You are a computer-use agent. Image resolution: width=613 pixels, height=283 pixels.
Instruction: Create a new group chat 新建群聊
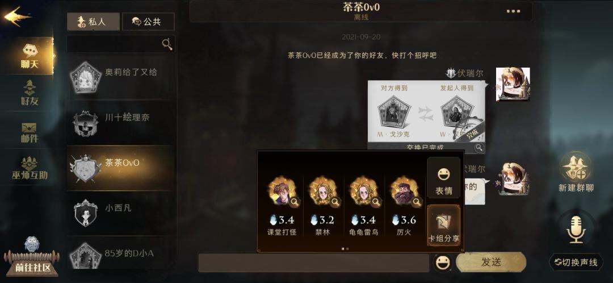pyautogui.click(x=576, y=172)
